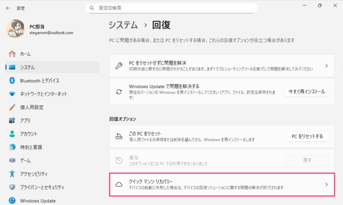343x205 pixels.
Task: Click the Time and Language globe icon
Action: 12,147
